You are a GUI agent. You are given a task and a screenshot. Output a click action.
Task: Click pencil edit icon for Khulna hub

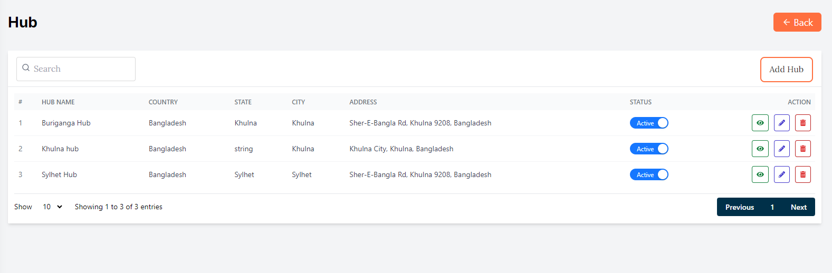(781, 149)
